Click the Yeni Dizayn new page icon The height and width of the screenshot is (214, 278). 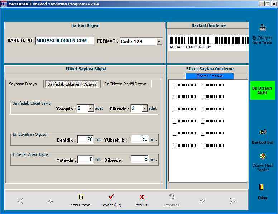tap(81, 197)
